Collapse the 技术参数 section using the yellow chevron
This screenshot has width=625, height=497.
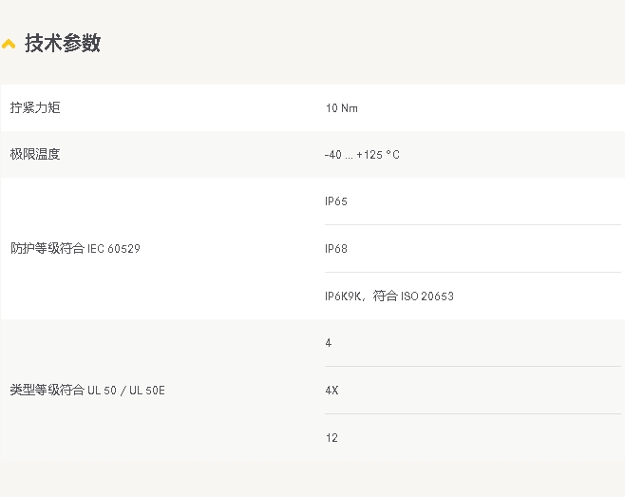coord(9,44)
